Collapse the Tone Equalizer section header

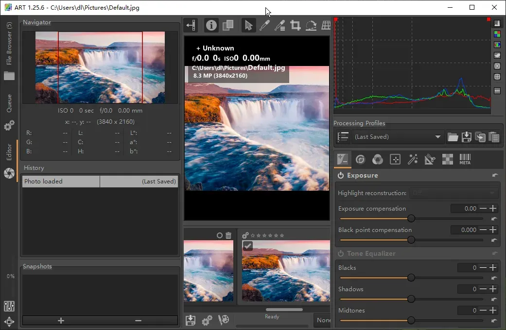(x=371, y=253)
